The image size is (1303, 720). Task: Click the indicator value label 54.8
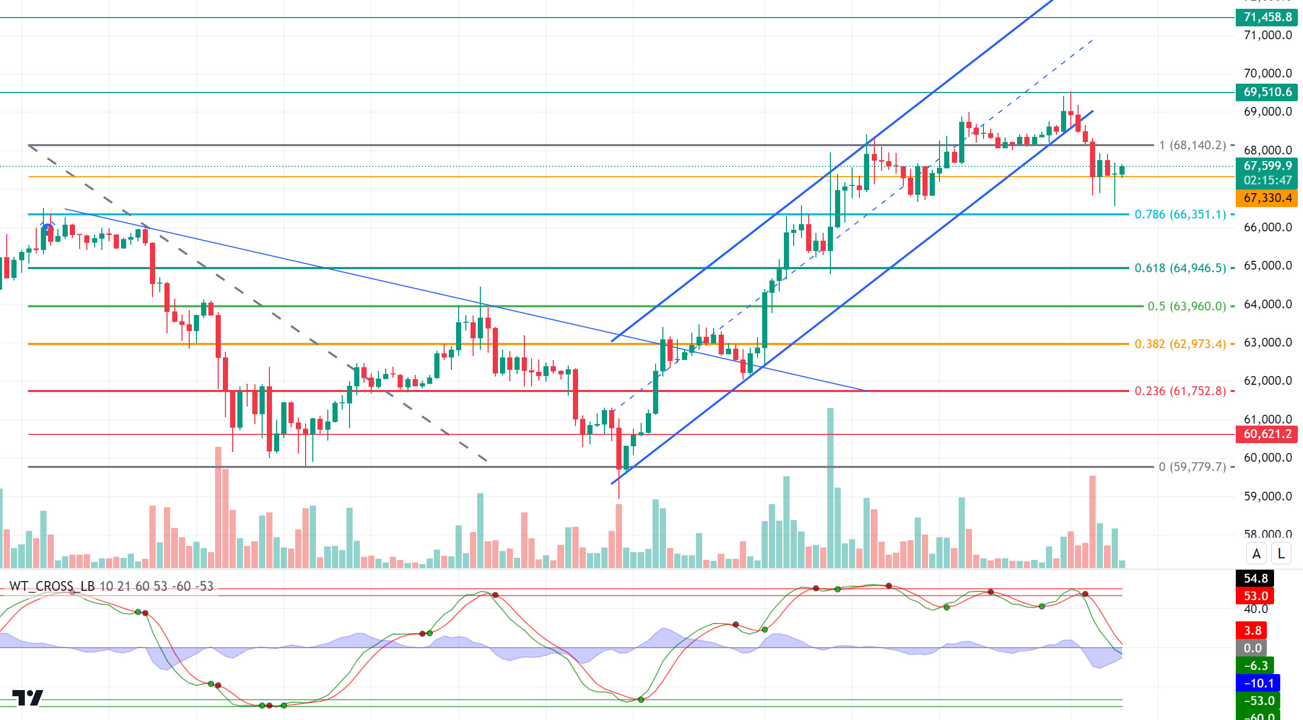1255,578
